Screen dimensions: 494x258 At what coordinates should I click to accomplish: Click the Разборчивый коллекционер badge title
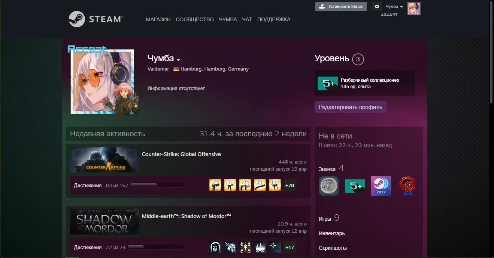click(370, 80)
